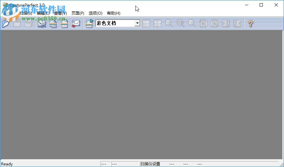
Task: Maximize the CapturePerfect window
Action: click(261, 5)
